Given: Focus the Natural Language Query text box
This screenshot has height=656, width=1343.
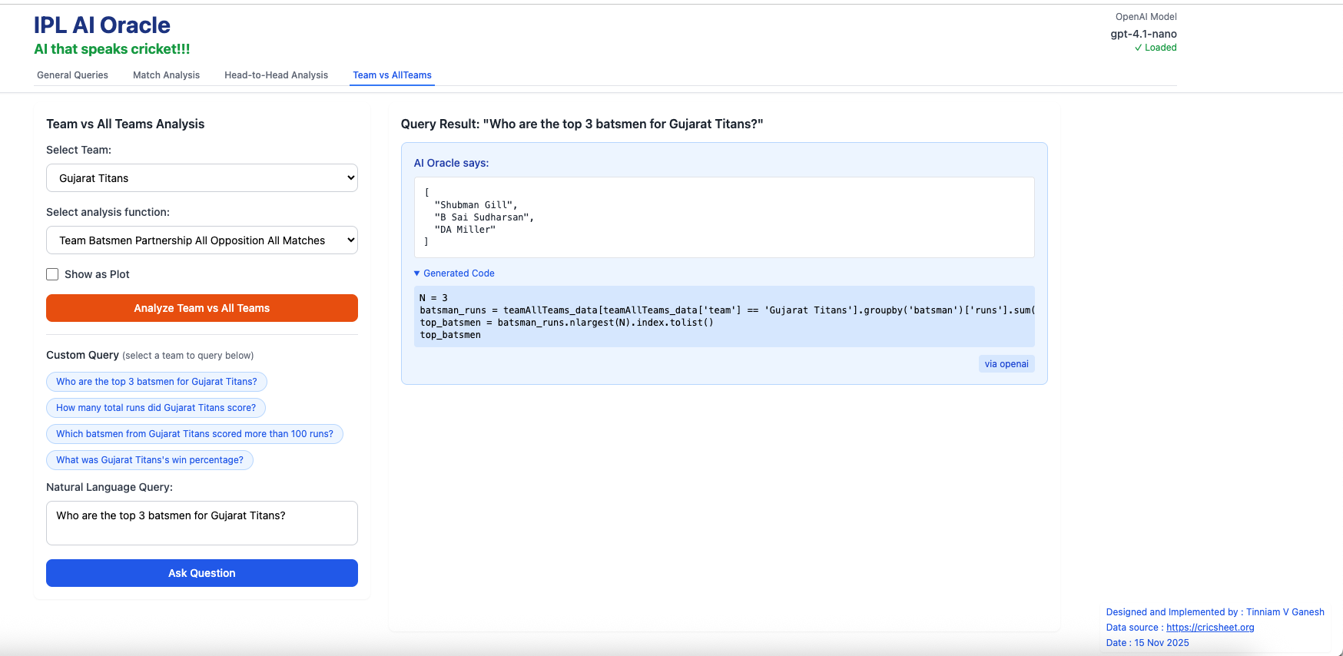Looking at the screenshot, I should pyautogui.click(x=202, y=523).
